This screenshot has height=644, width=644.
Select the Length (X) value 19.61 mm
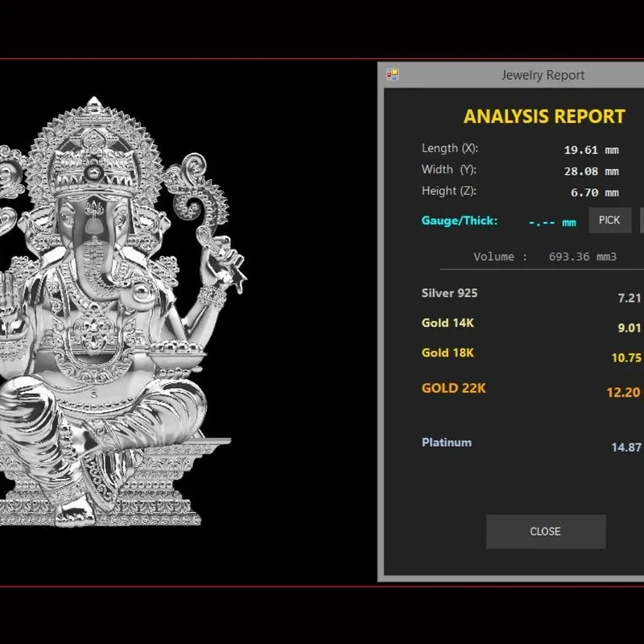[592, 150]
